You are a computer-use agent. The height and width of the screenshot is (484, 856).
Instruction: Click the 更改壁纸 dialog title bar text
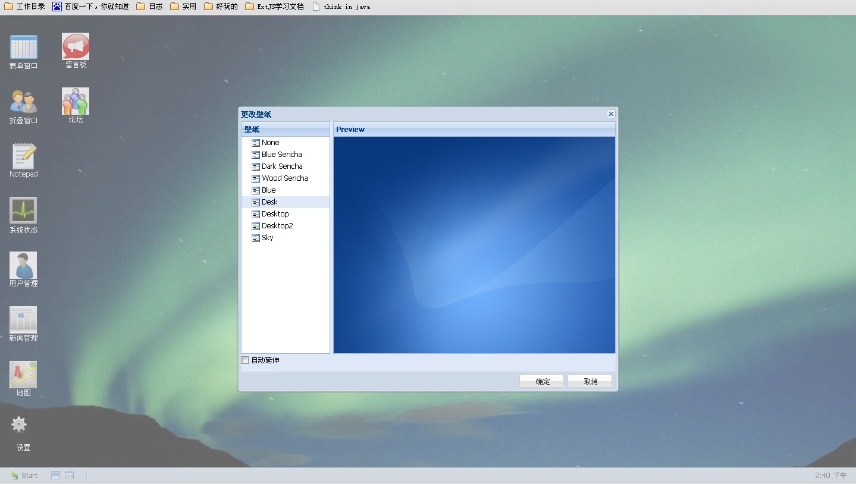[256, 114]
